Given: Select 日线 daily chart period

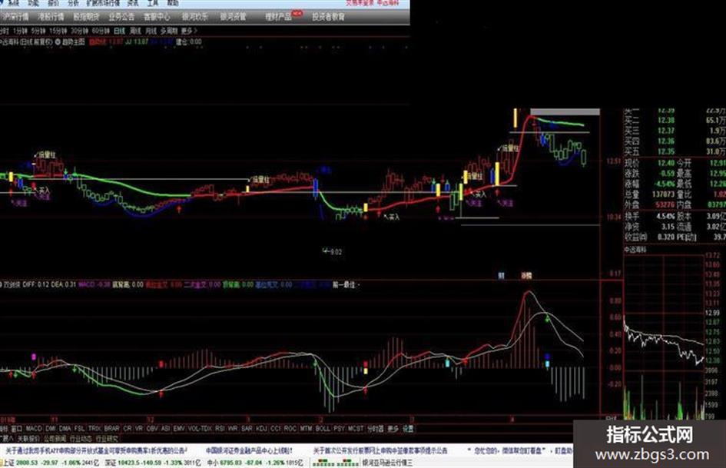Looking at the screenshot, I should point(119,31).
